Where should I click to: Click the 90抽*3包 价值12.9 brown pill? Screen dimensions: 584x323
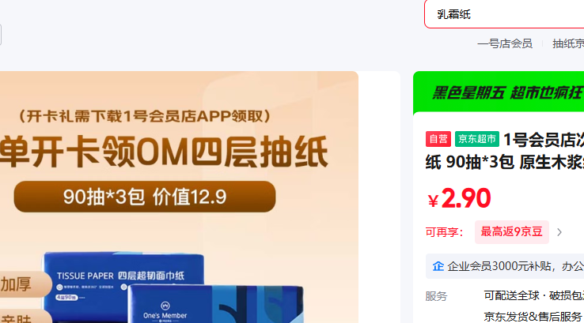(x=145, y=197)
